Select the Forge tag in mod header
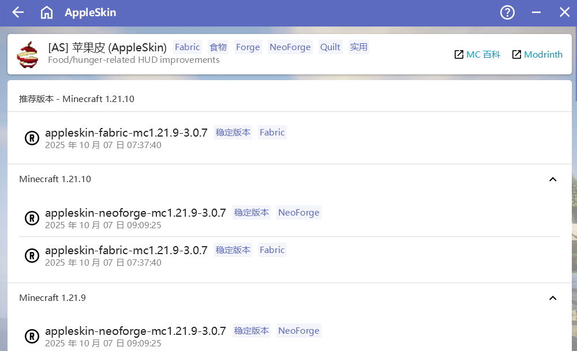 coord(248,47)
